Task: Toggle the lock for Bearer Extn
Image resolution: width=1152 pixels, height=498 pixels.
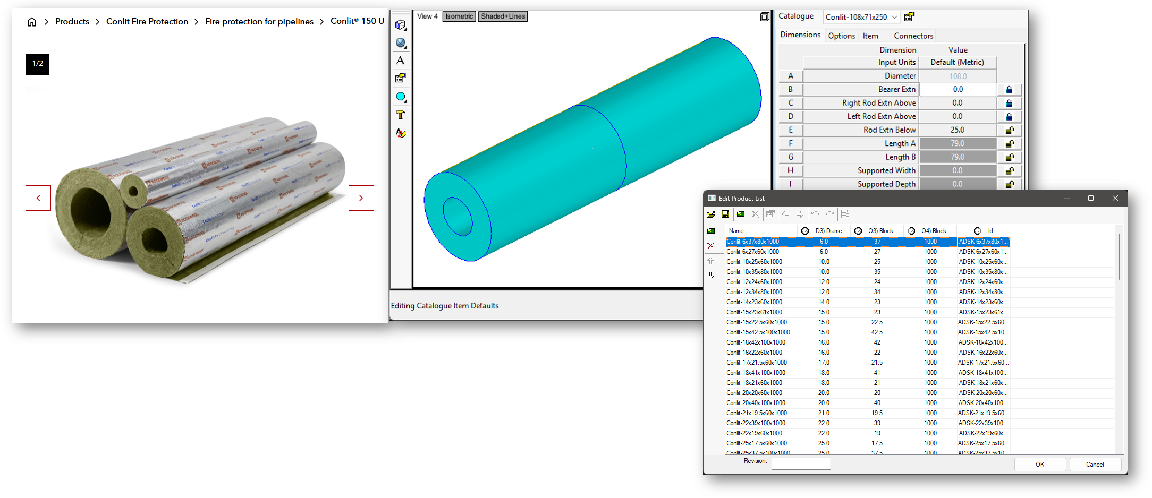Action: click(1009, 90)
